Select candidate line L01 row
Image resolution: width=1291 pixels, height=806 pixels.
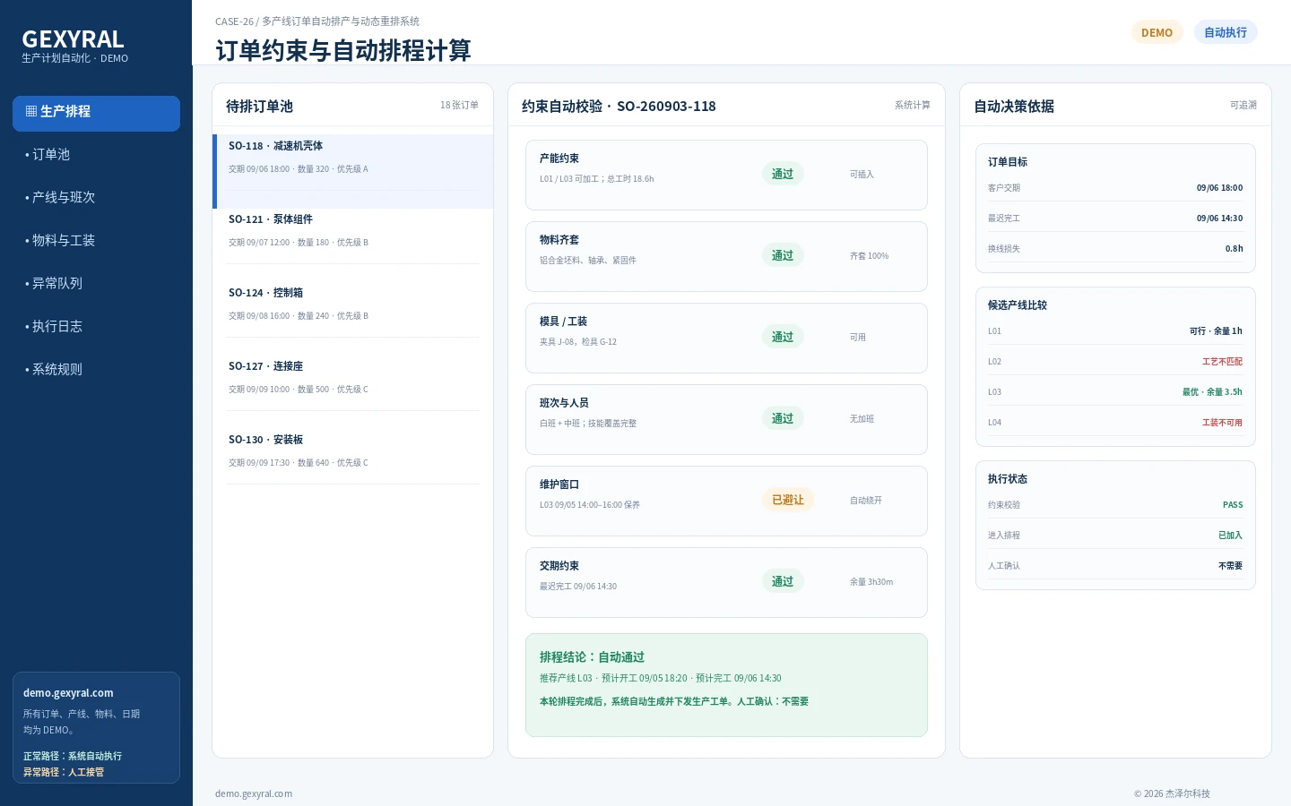1115,331
